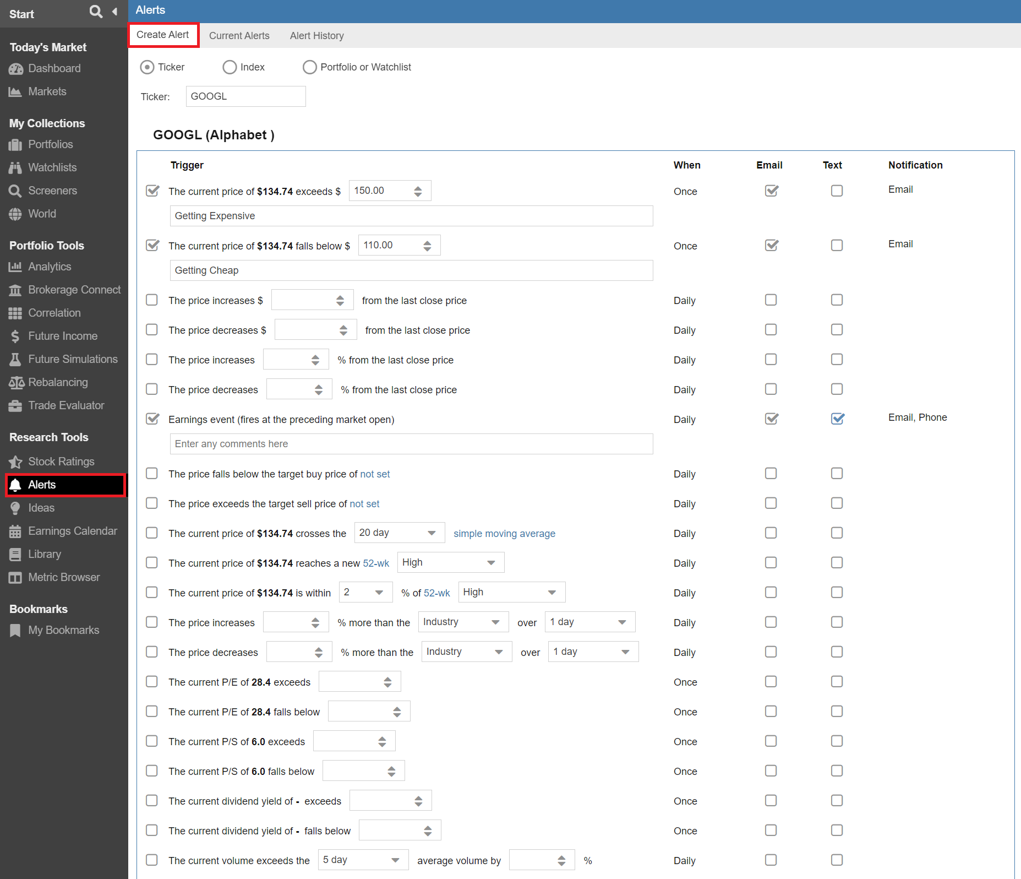
Task: Uncheck Earnings event trigger checkbox
Action: point(152,419)
